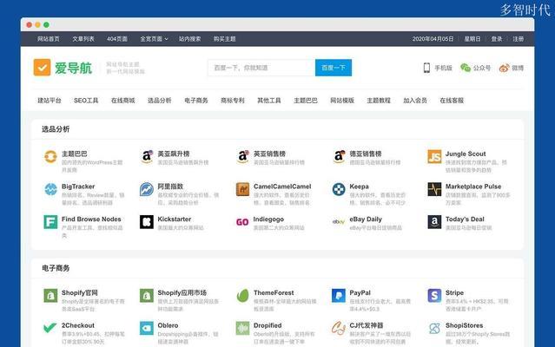This screenshot has height=347, width=555.
Task: Click the 2020年04月05日 date text
Action: 433,39
